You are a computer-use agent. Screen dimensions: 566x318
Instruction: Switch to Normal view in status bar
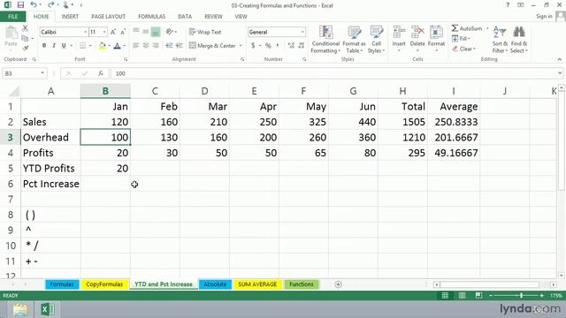pos(445,295)
